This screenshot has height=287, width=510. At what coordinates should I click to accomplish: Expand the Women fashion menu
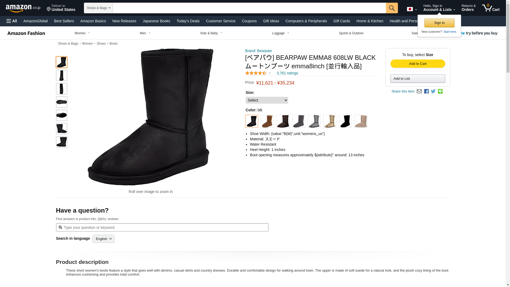coord(82,33)
